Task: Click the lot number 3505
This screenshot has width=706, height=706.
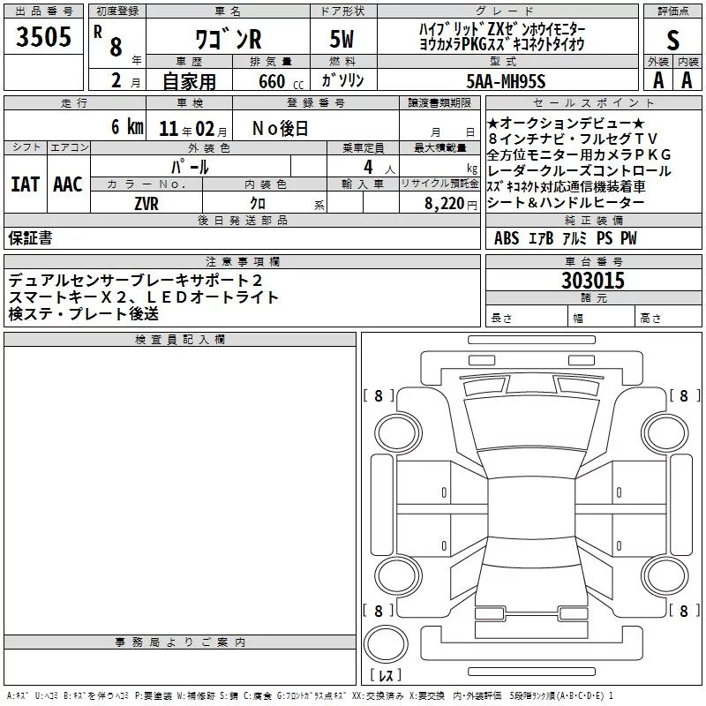Action: pyautogui.click(x=43, y=37)
